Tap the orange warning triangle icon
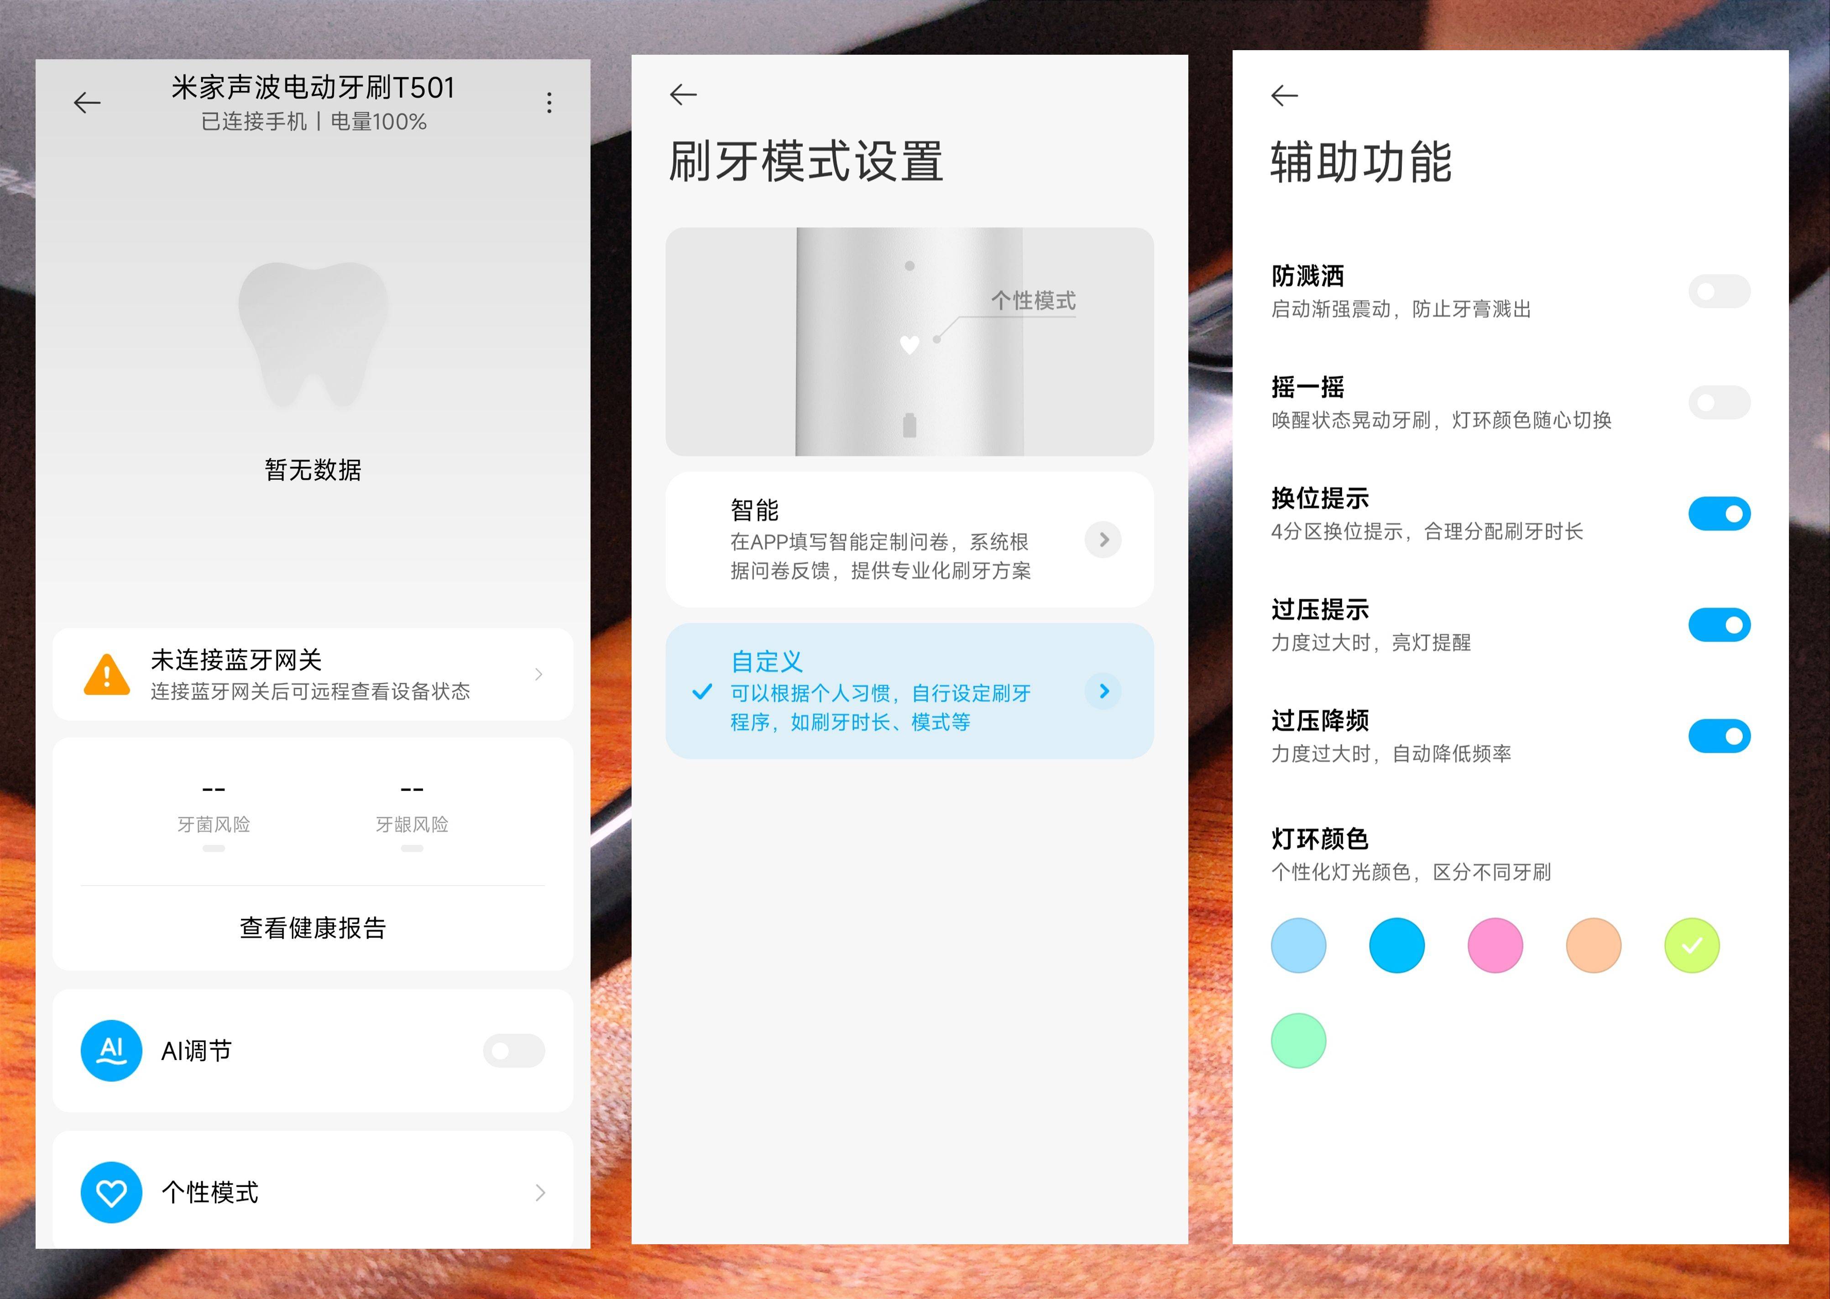 click(x=106, y=674)
